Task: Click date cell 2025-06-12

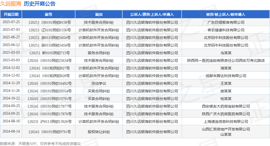Action: (x=11, y=45)
